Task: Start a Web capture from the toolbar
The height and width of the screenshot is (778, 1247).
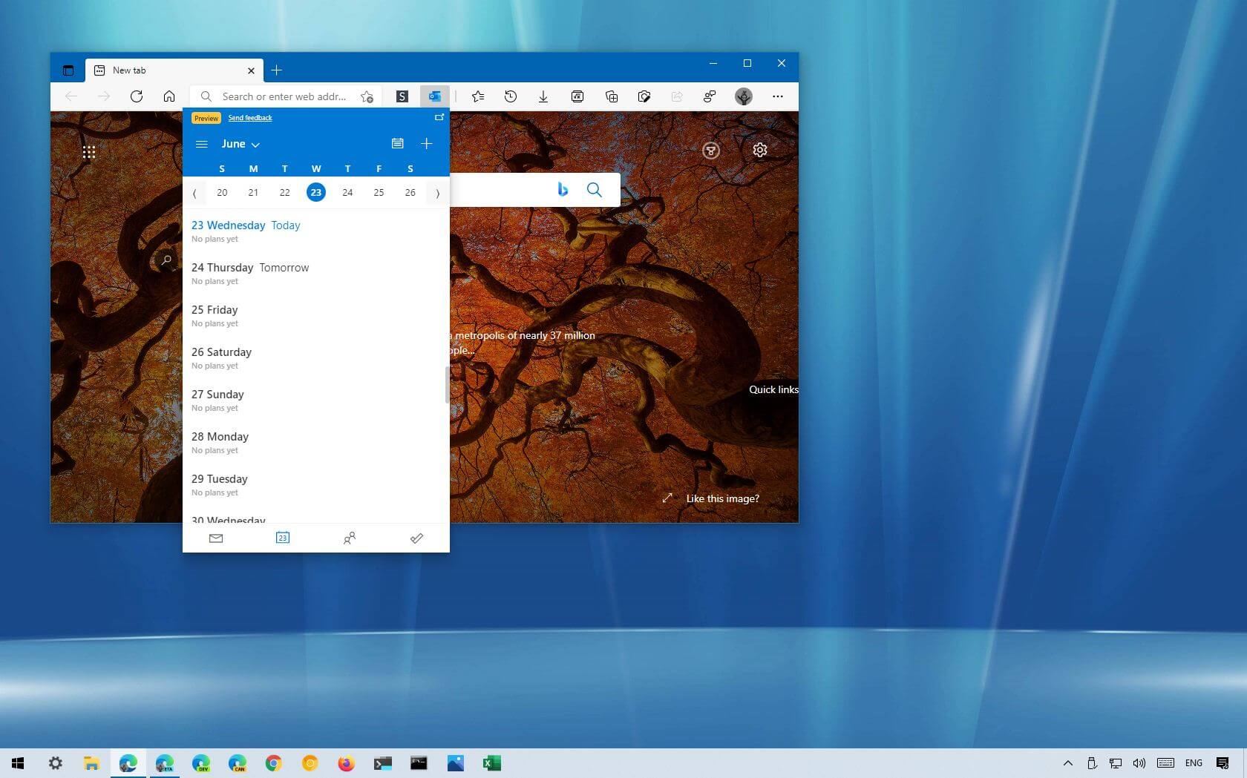Action: click(x=645, y=96)
